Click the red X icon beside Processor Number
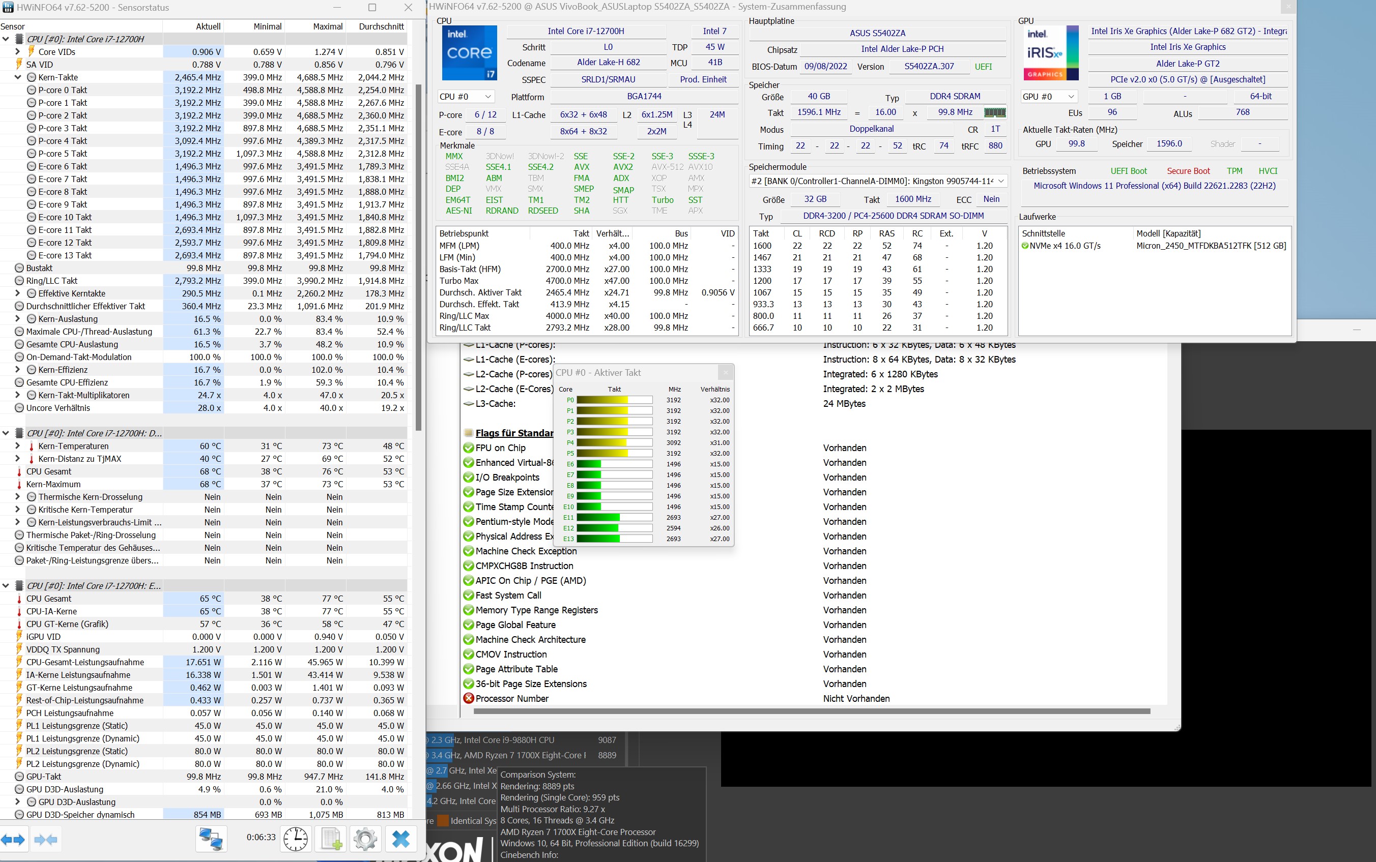The height and width of the screenshot is (862, 1376). [x=468, y=698]
